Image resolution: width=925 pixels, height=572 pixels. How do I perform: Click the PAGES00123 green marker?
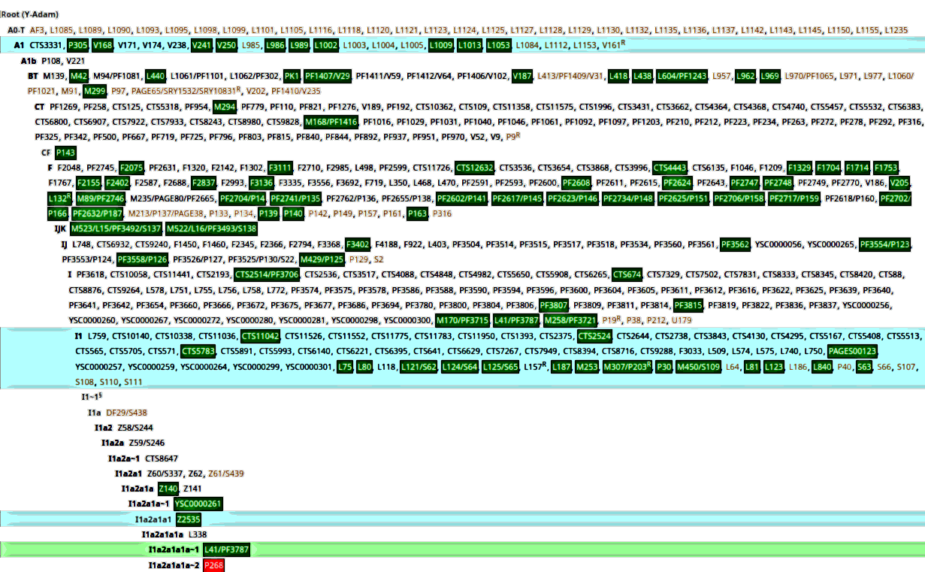852,352
